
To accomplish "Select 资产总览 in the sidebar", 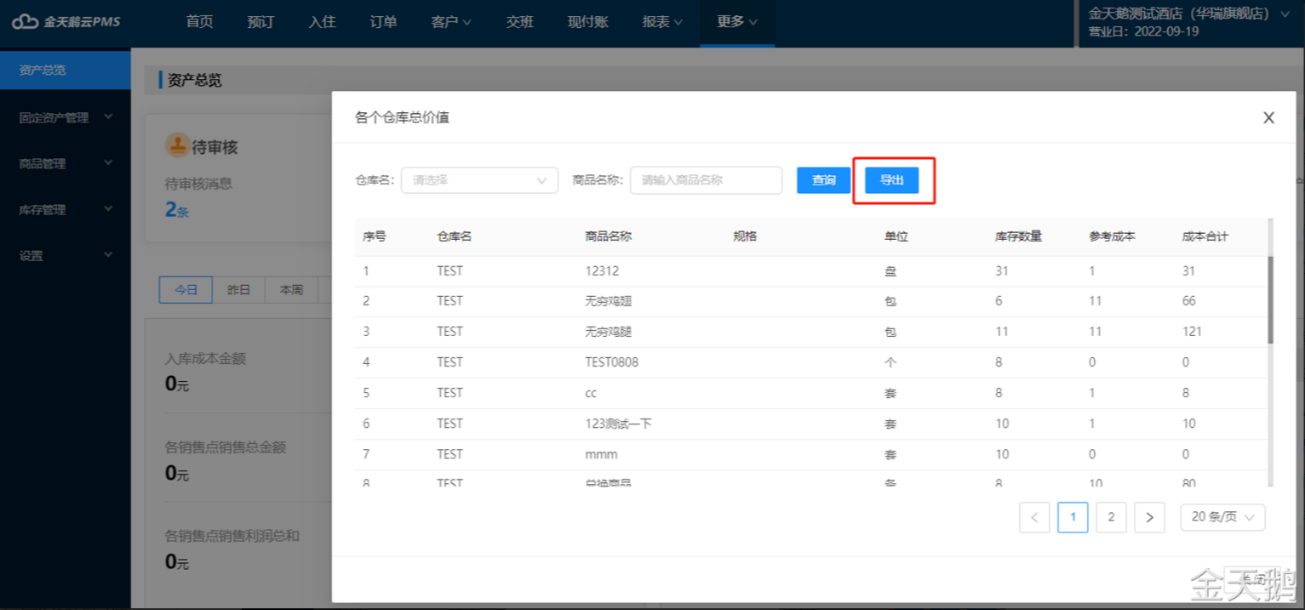I will coord(66,70).
